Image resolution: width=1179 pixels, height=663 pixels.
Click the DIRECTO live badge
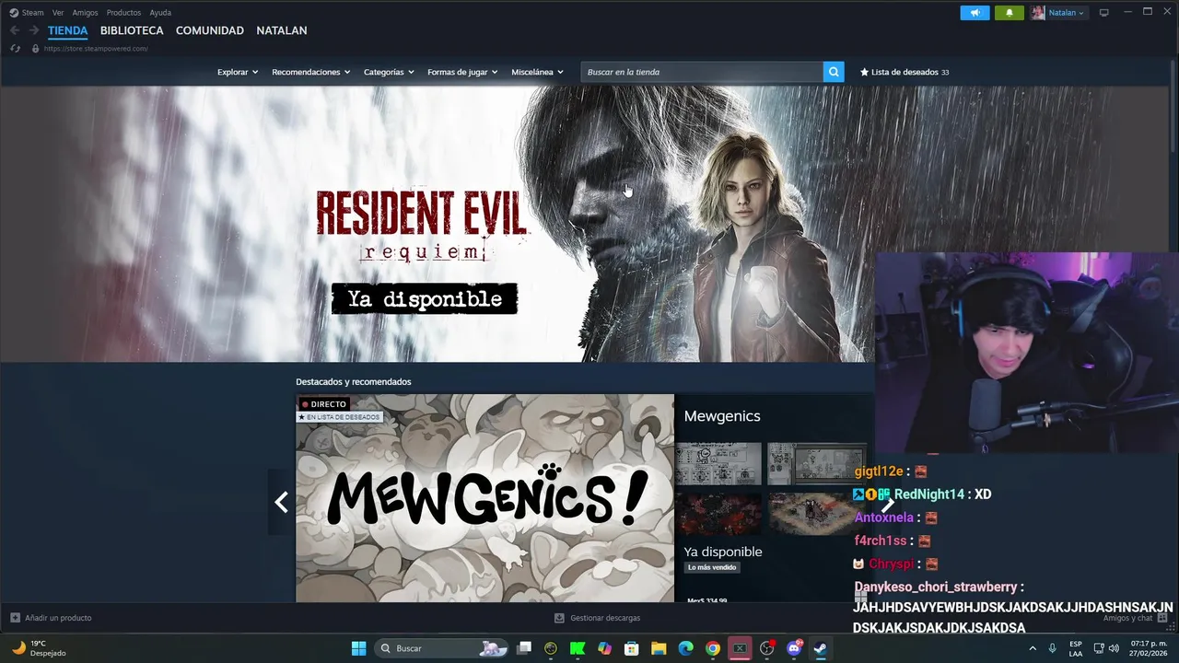click(x=323, y=403)
